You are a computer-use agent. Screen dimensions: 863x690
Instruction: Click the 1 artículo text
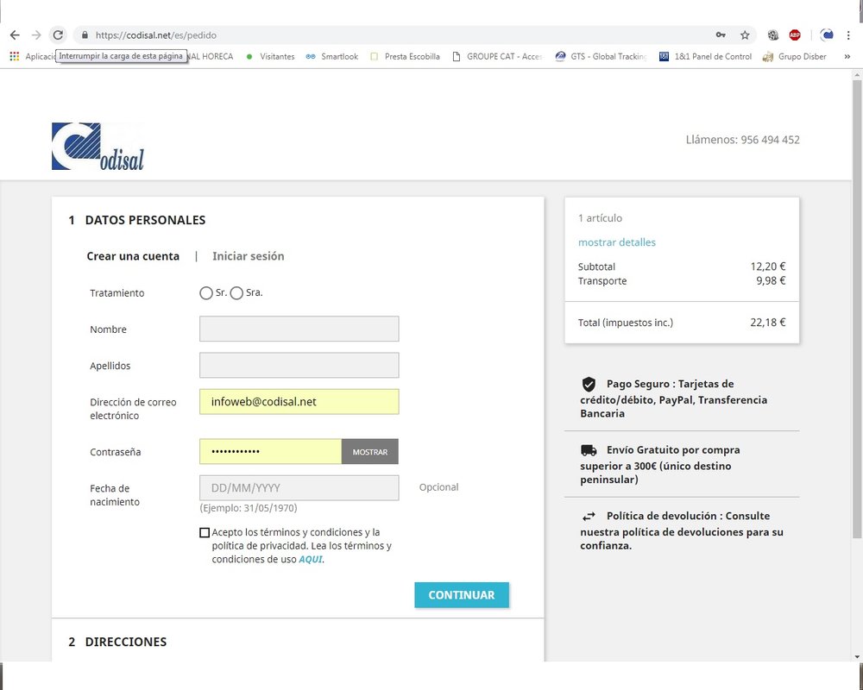click(x=600, y=218)
